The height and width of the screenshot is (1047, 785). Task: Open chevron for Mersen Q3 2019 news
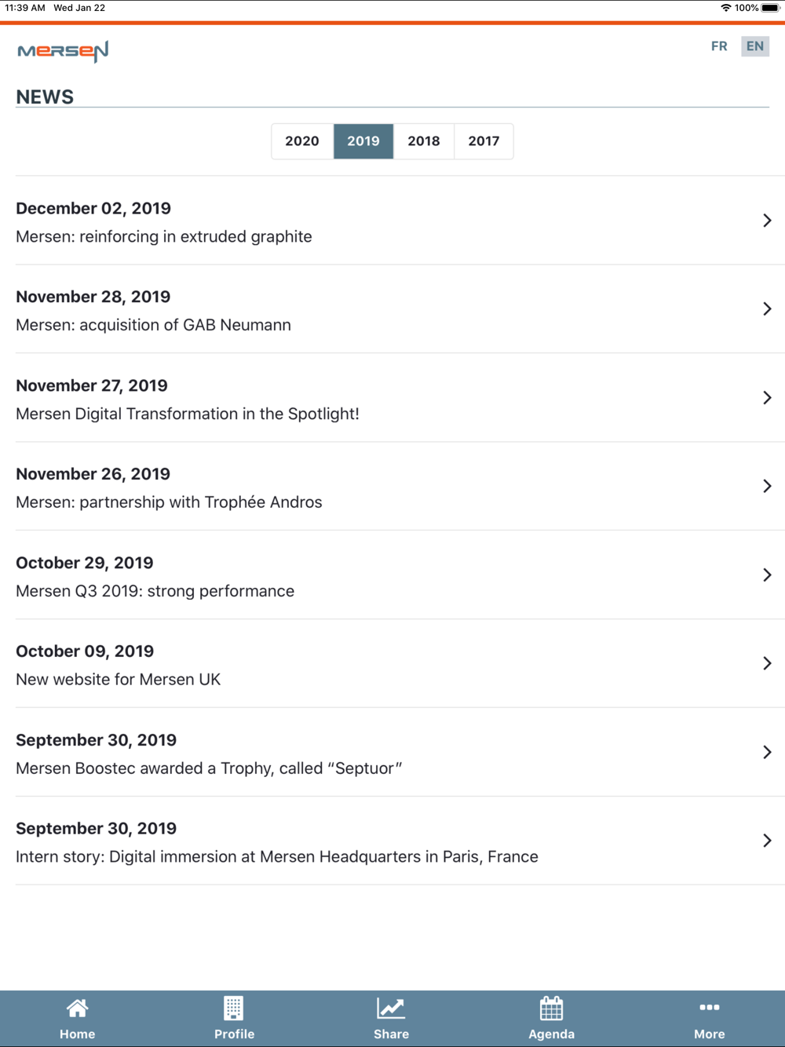tap(767, 575)
